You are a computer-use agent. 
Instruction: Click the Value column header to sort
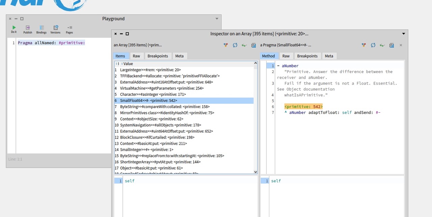pyautogui.click(x=128, y=64)
